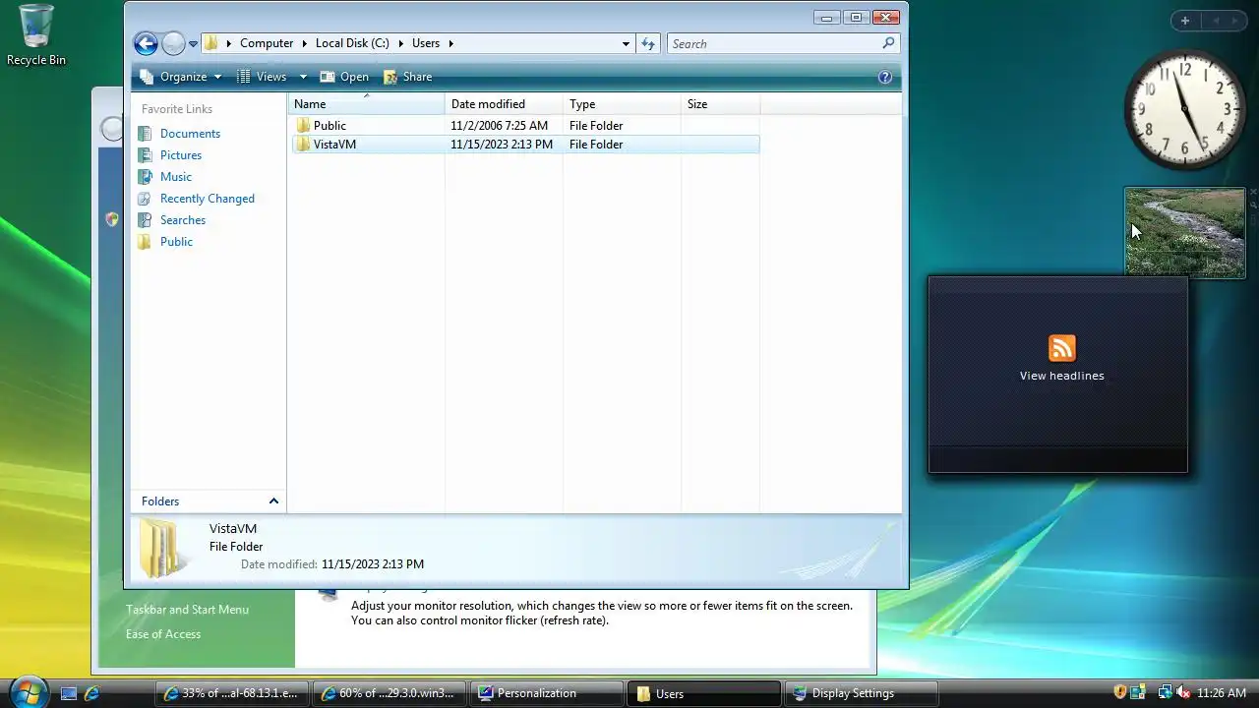Open the Views dropdown arrow
This screenshot has width=1259, height=708.
(x=303, y=77)
